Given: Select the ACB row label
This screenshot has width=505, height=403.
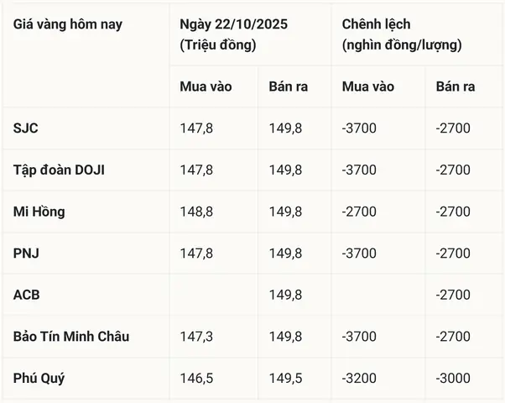Looking at the screenshot, I should (x=26, y=295).
